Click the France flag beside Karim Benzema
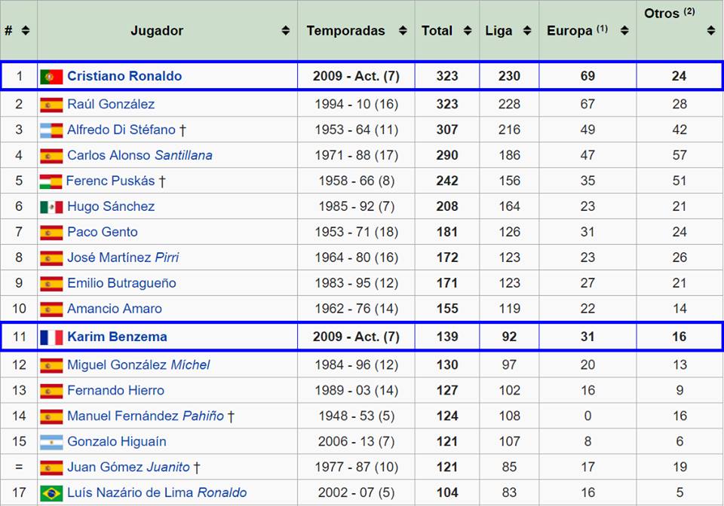The height and width of the screenshot is (506, 724). pyautogui.click(x=51, y=337)
